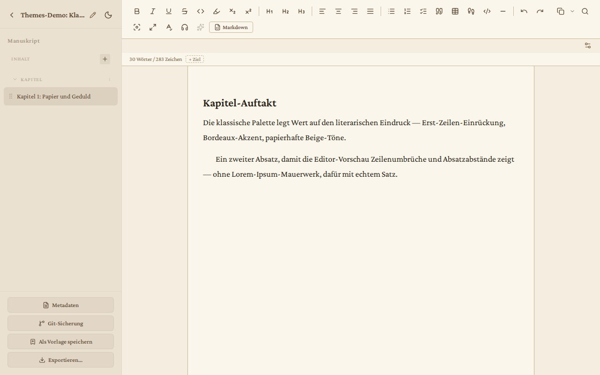Click the copy document icon
This screenshot has width=600, height=375.
click(x=561, y=11)
